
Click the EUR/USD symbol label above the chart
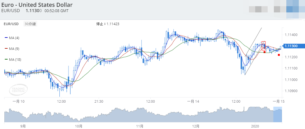tap(11, 24)
